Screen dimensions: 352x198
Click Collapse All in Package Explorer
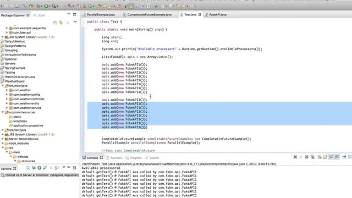click(x=55, y=22)
